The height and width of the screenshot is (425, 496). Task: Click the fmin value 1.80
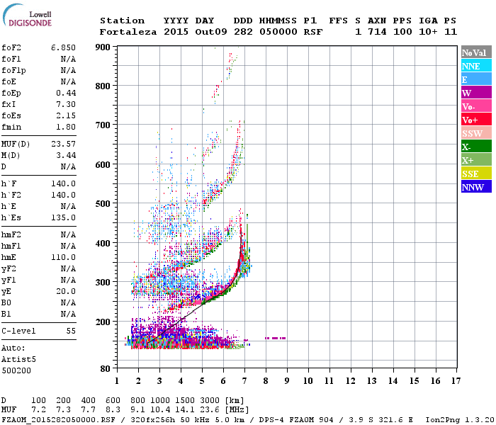point(66,127)
